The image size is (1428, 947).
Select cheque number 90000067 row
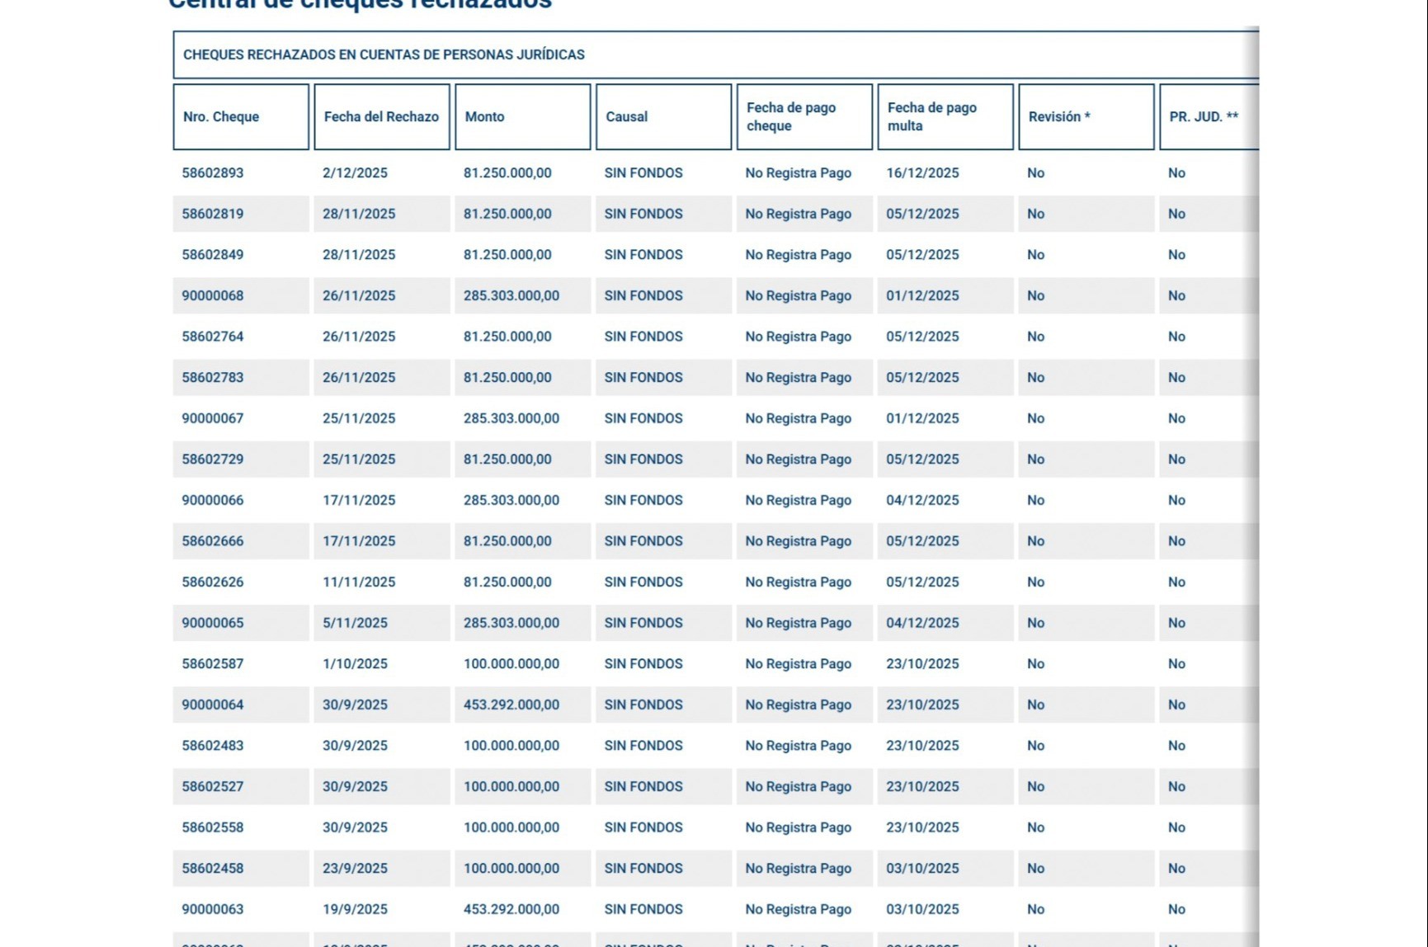tap(716, 418)
